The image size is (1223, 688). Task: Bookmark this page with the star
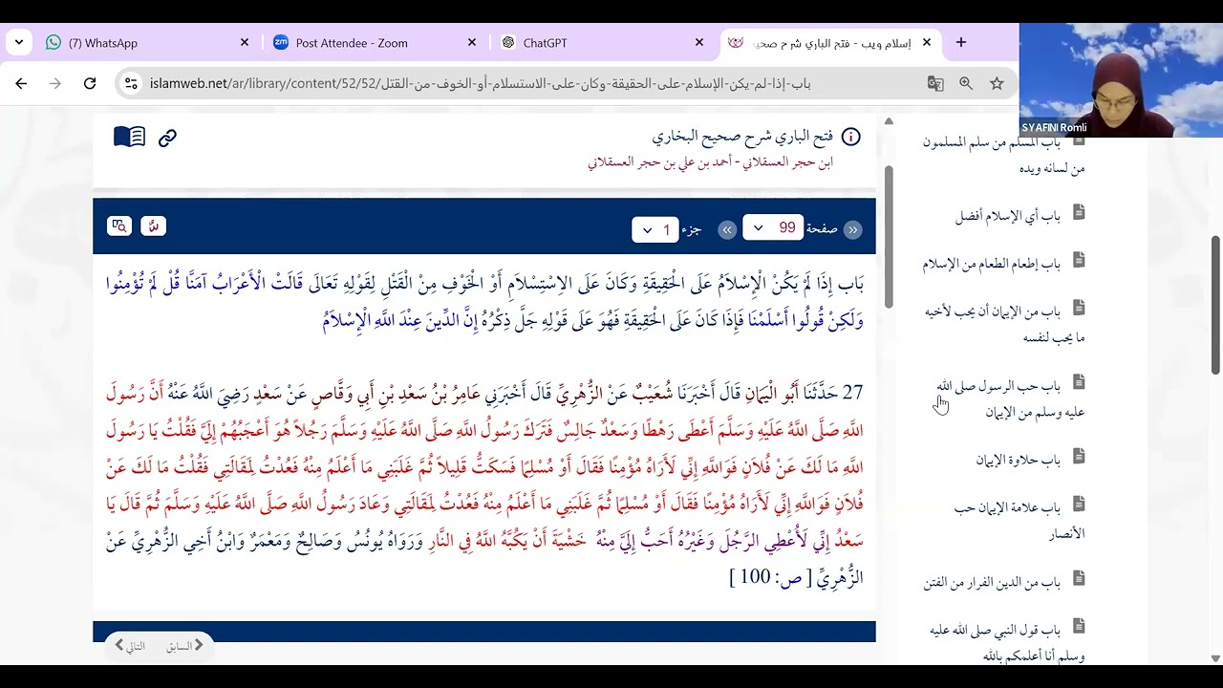[x=997, y=83]
